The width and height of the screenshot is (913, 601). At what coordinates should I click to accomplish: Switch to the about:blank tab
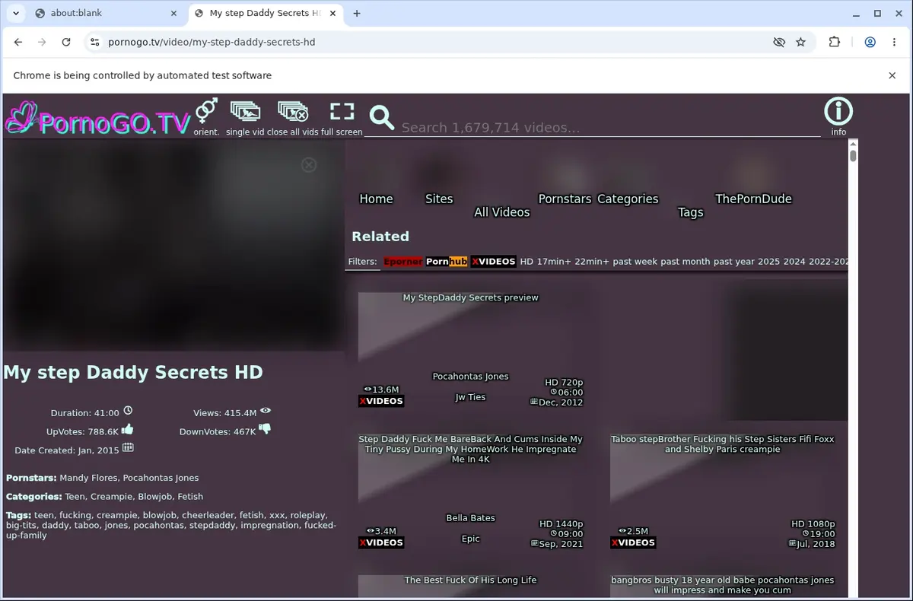coord(106,13)
